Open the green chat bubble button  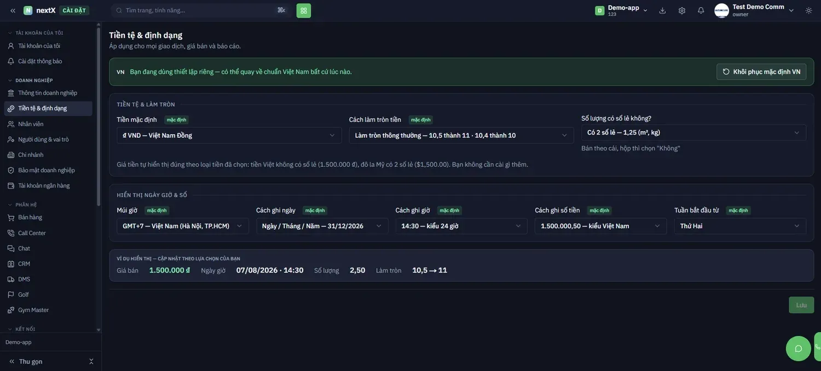pyautogui.click(x=799, y=349)
